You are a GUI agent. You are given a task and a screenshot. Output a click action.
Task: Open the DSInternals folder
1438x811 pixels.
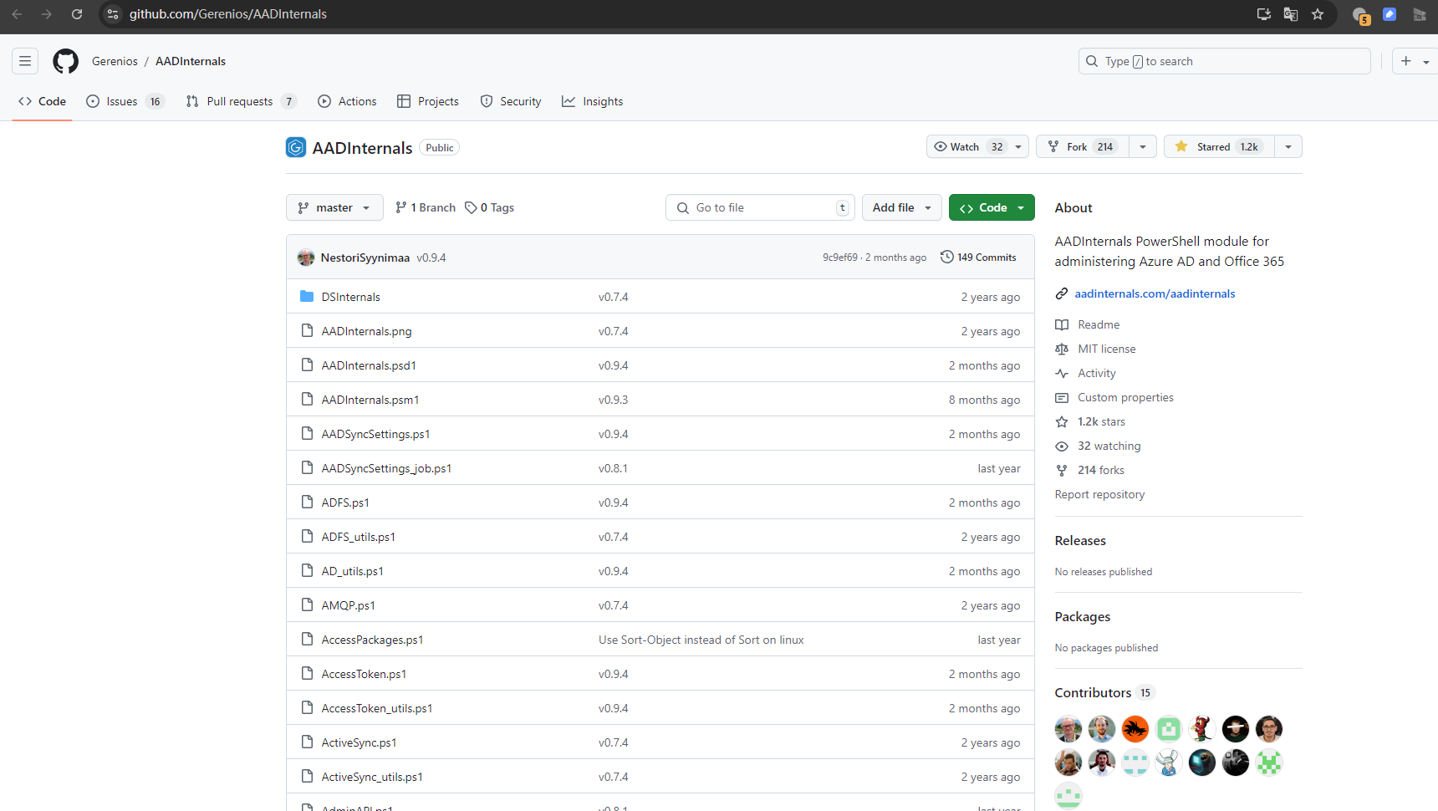pyautogui.click(x=350, y=297)
